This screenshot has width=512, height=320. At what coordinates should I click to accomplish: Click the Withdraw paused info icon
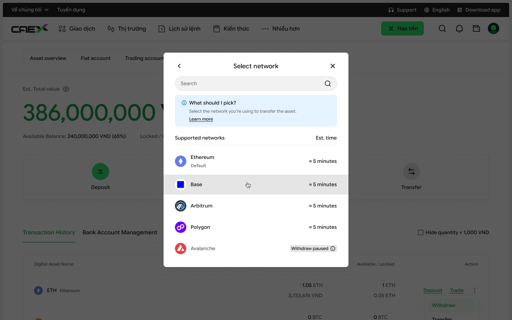pyautogui.click(x=333, y=249)
